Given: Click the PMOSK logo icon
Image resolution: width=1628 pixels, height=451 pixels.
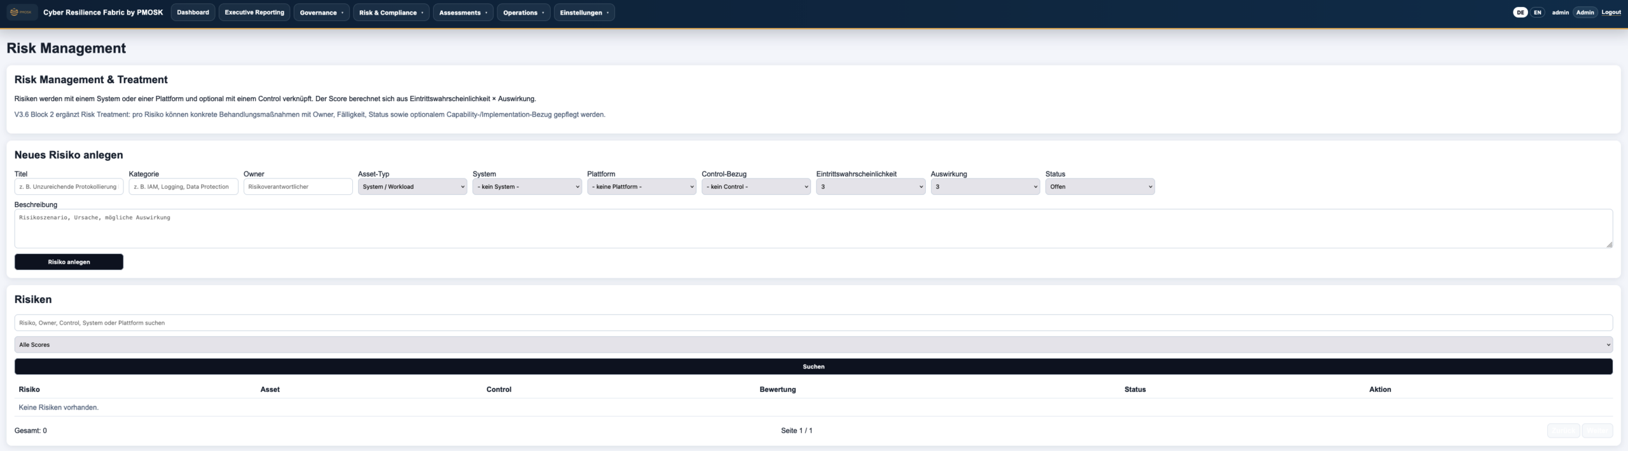Looking at the screenshot, I should coord(22,12).
